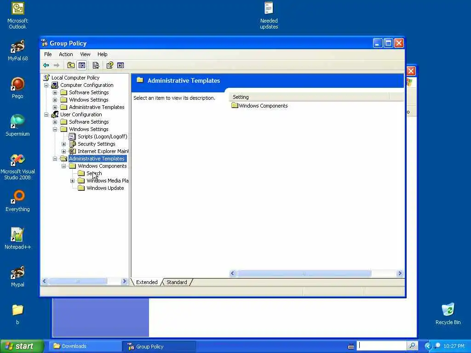Screen dimensions: 471x353
Task: Switch to Downloads taskbar window
Action: 85,347
